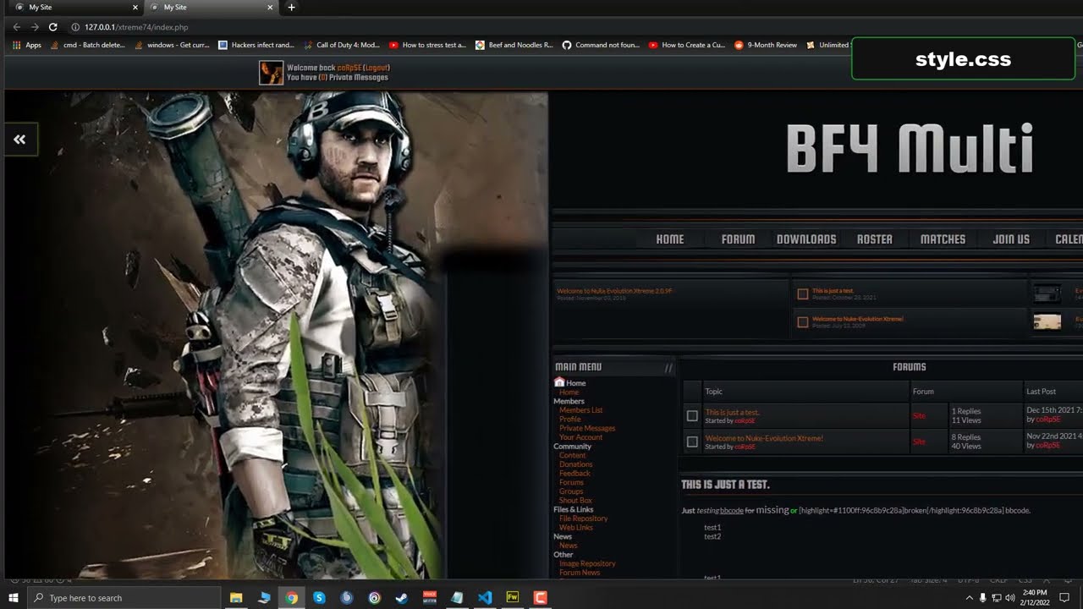Select the second My Site tab
This screenshot has width=1083, height=609.
(207, 8)
